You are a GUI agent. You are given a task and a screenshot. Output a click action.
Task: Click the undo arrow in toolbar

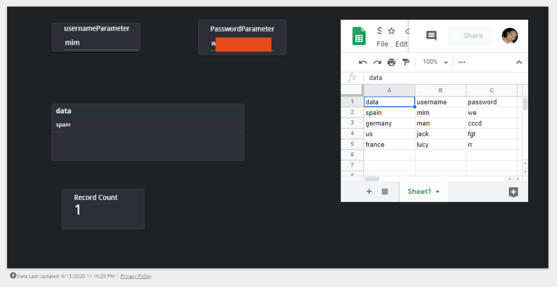(x=363, y=62)
